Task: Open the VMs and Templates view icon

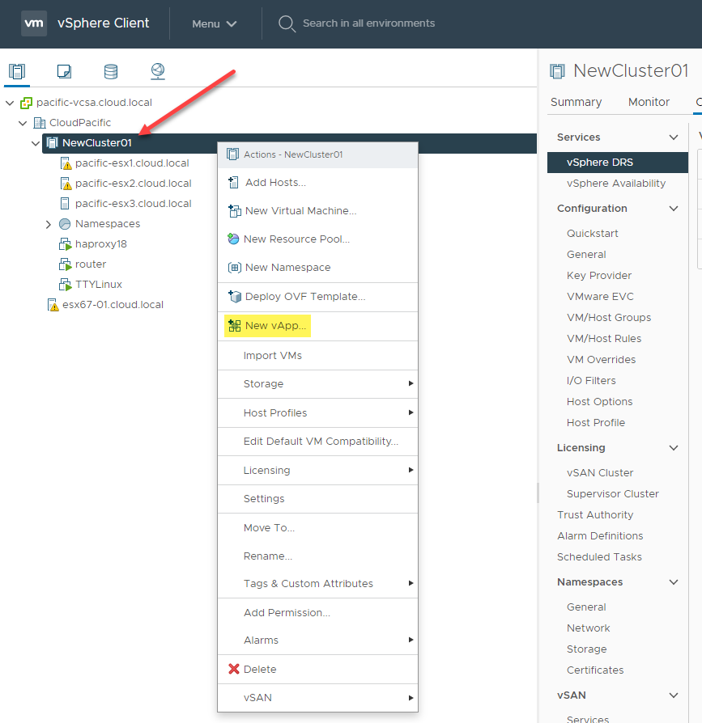Action: pyautogui.click(x=64, y=71)
